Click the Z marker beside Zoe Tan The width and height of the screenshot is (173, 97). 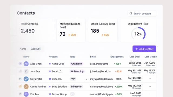[x=20, y=94]
